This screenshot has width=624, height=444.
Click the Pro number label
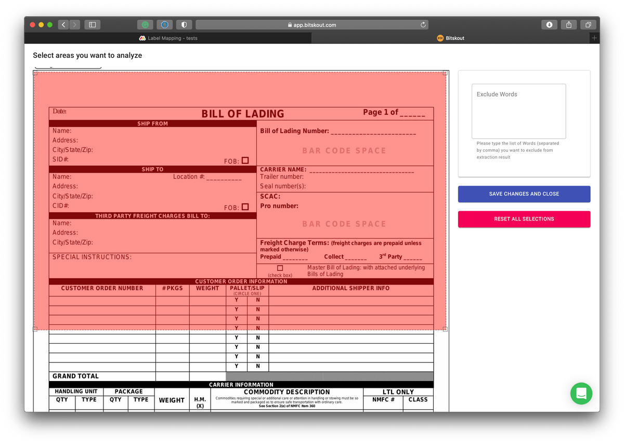pyautogui.click(x=279, y=206)
